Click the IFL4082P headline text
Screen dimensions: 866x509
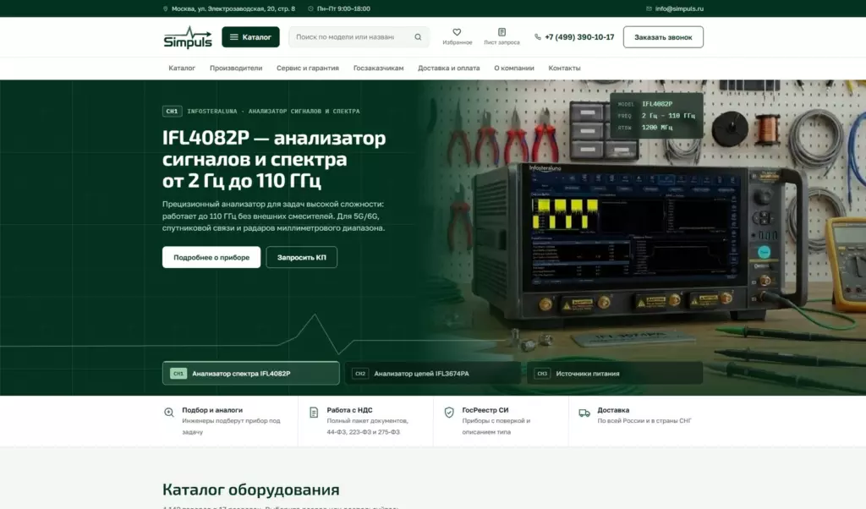[x=274, y=159]
